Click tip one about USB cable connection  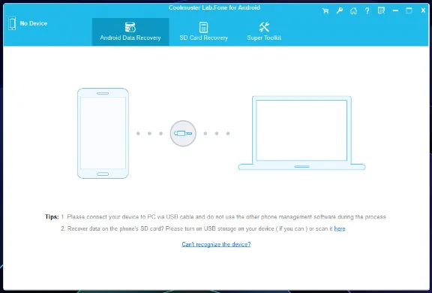click(x=223, y=217)
